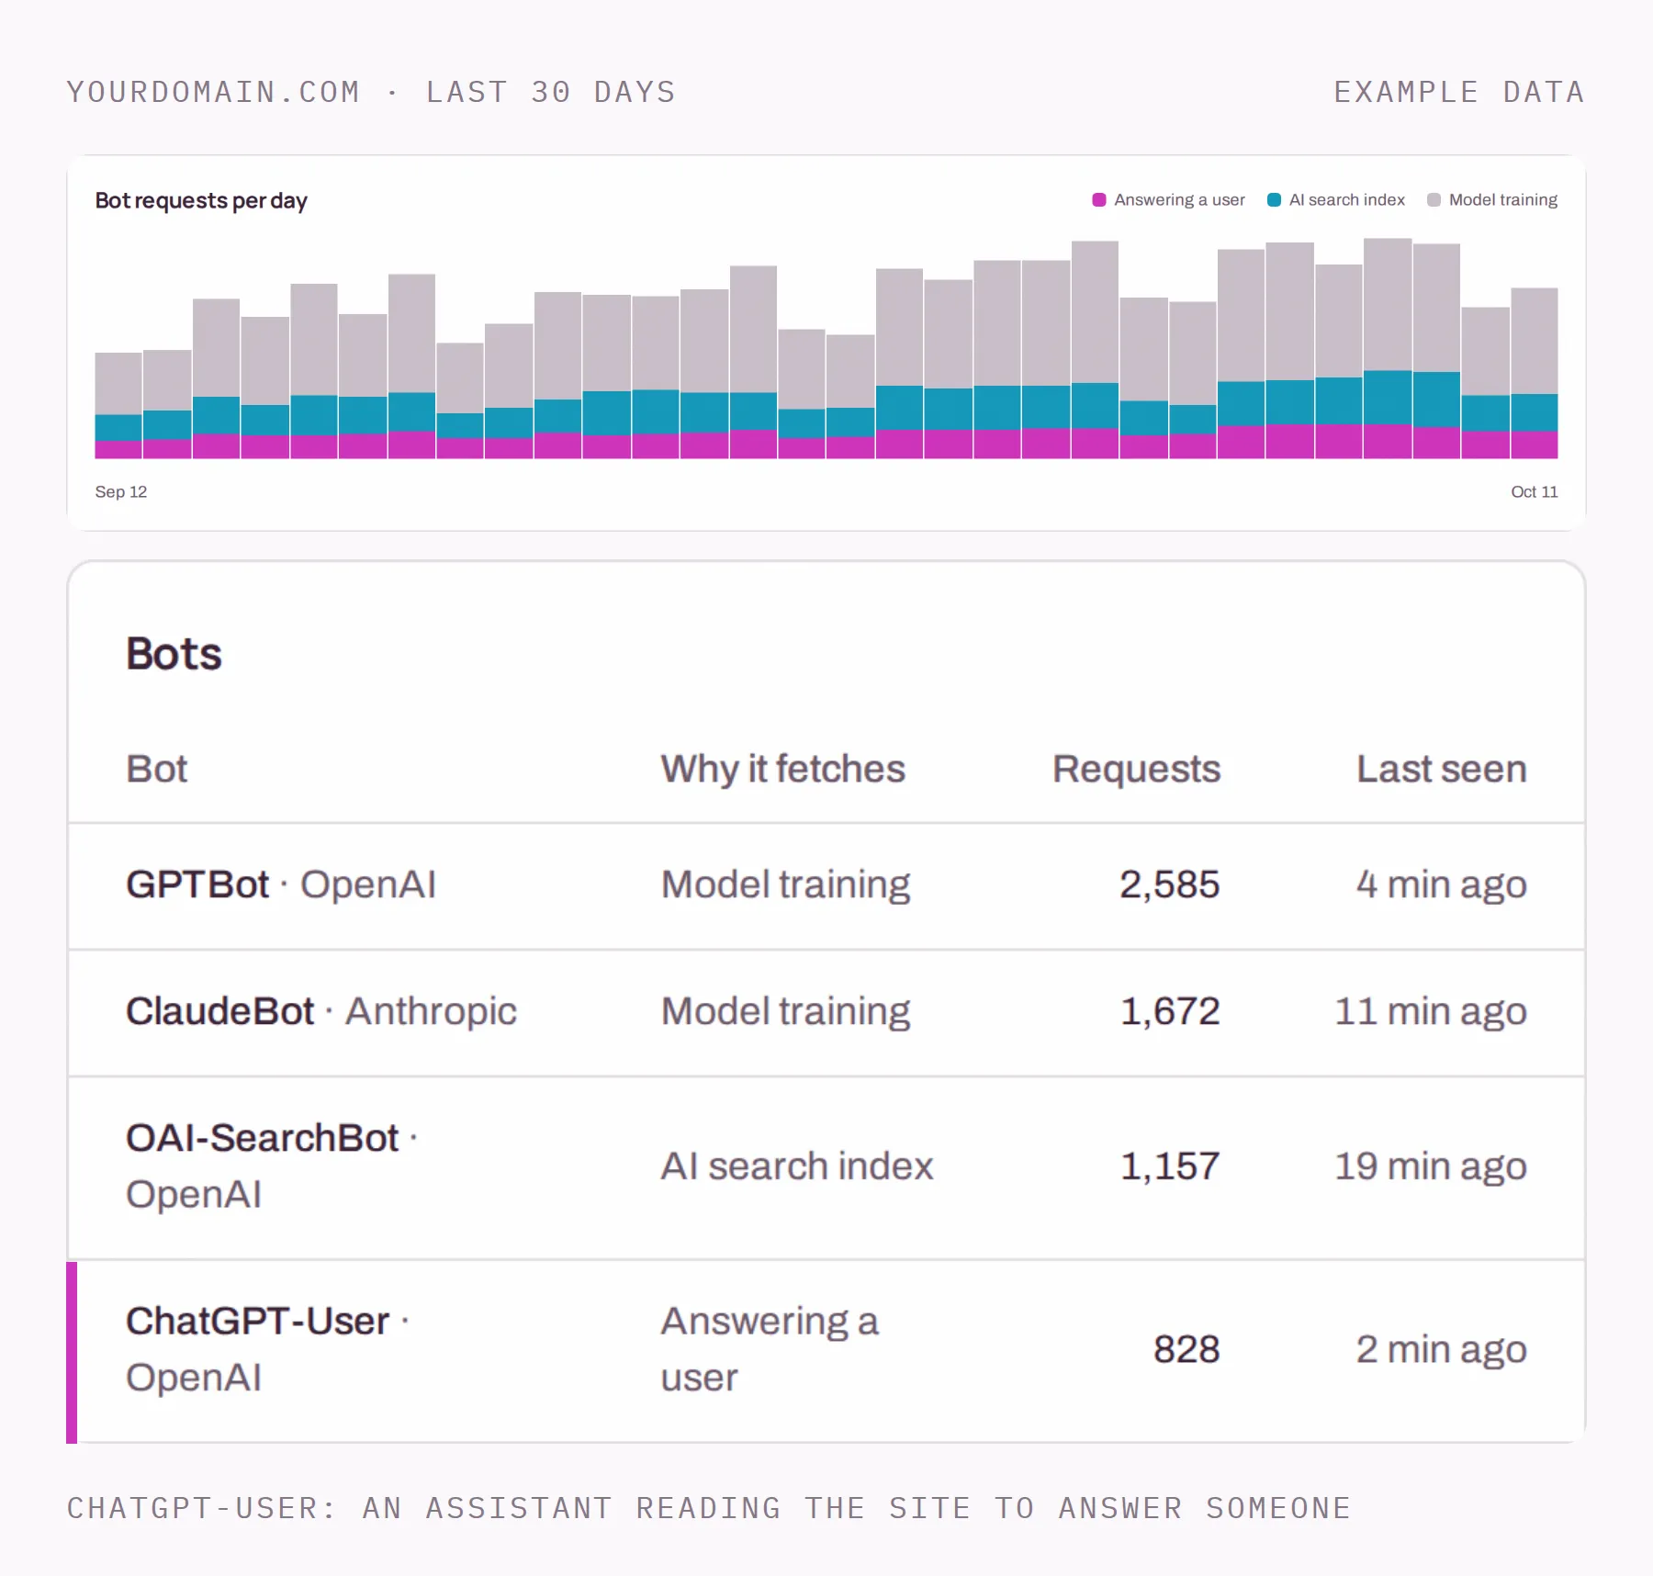Click the 'Bot requests per day' chart title
The width and height of the screenshot is (1653, 1576).
[x=201, y=201]
